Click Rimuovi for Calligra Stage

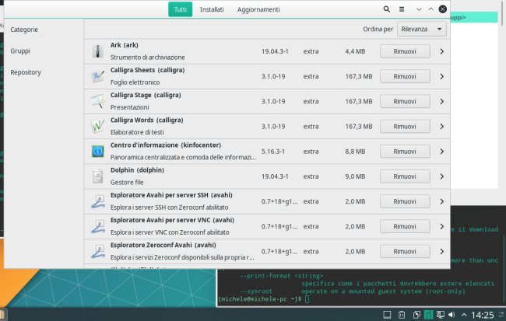coord(405,101)
